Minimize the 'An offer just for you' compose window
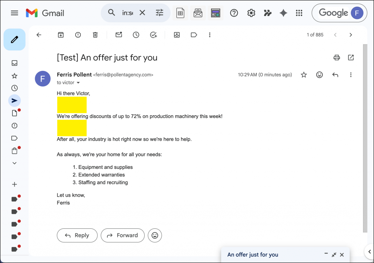The width and height of the screenshot is (374, 263). click(x=326, y=254)
